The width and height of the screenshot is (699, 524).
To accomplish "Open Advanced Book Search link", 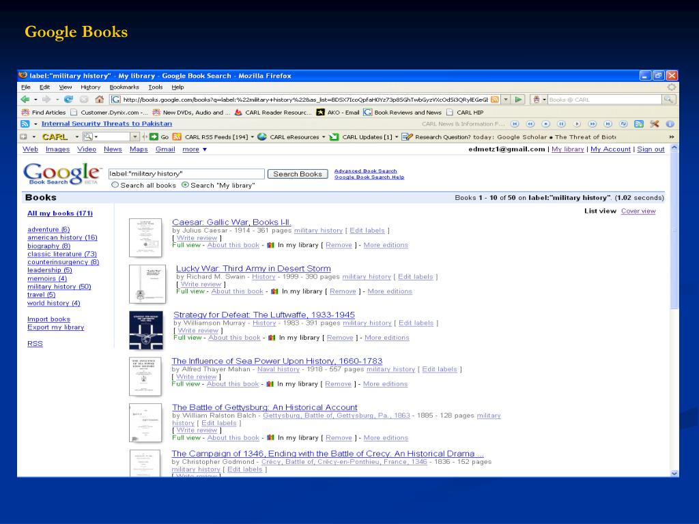I will coord(366,171).
